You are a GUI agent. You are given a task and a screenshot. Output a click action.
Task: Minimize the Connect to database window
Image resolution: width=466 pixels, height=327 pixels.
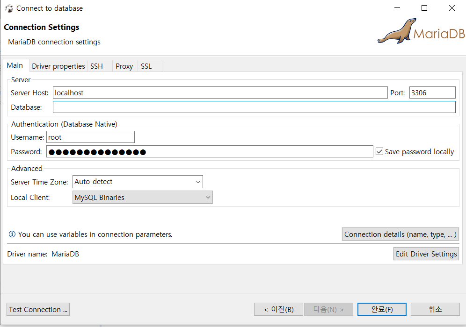[397, 8]
